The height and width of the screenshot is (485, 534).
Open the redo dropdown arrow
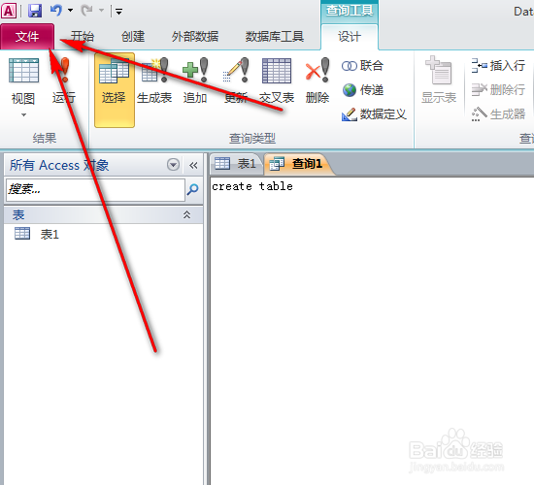[x=101, y=11]
